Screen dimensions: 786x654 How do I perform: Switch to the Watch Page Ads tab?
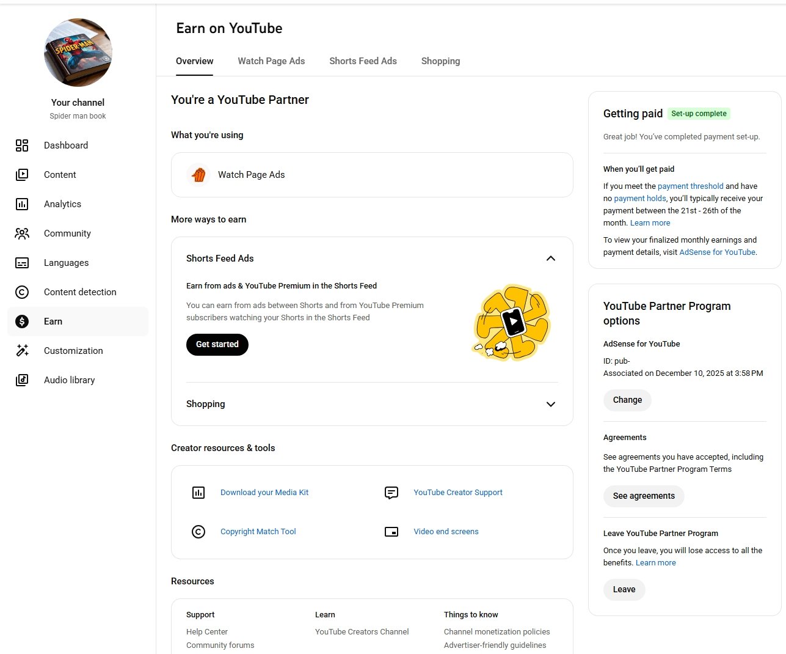click(271, 61)
